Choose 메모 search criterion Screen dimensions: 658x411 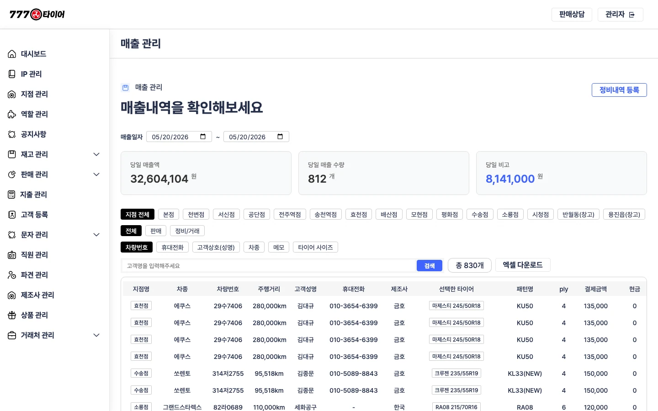point(279,248)
